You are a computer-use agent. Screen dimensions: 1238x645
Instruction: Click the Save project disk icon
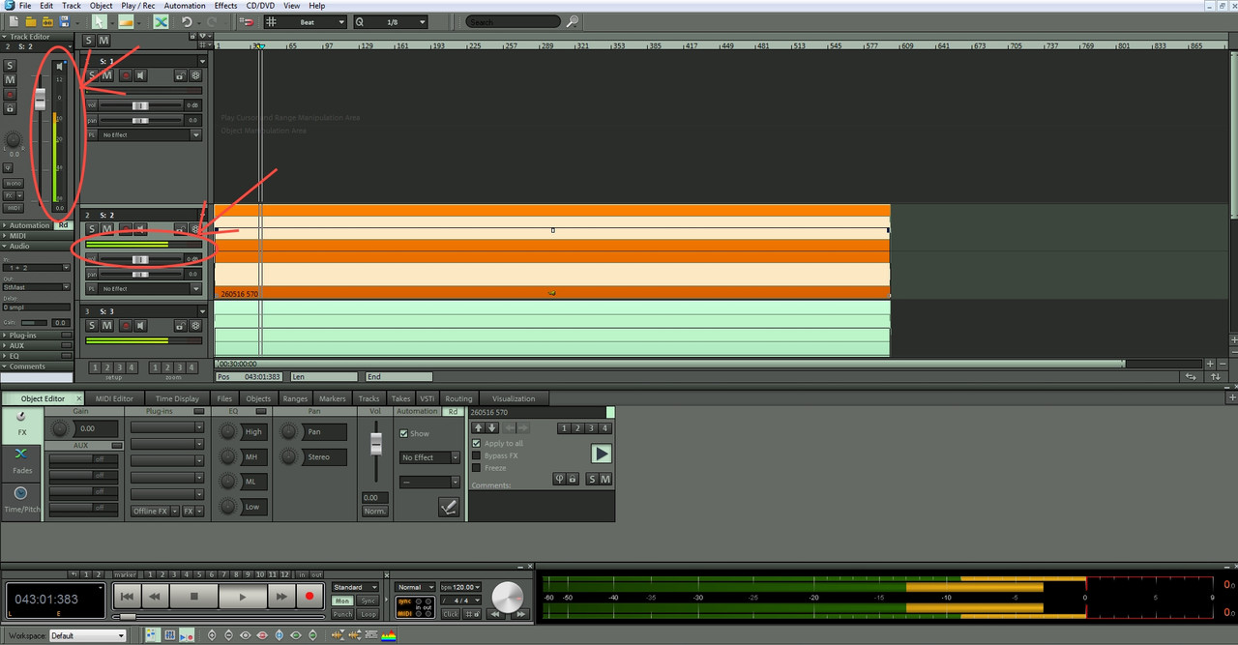coord(64,21)
